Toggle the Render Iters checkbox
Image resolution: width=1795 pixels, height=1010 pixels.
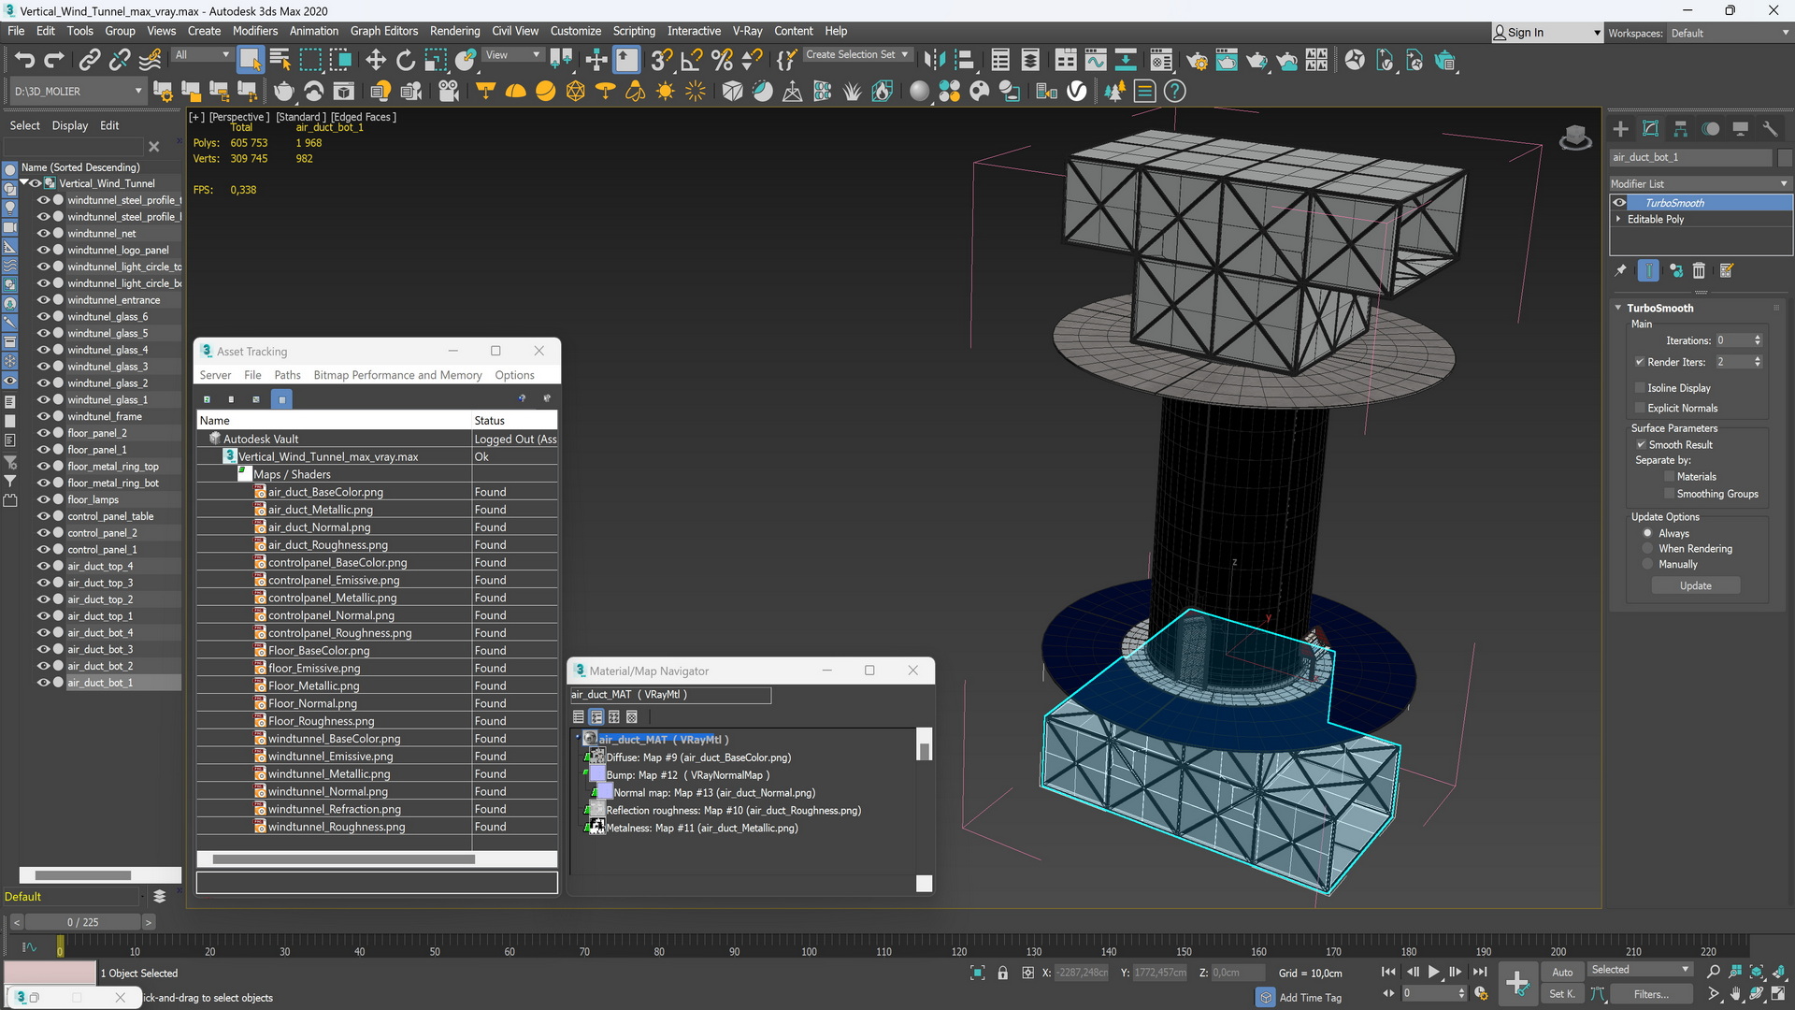tap(1640, 362)
